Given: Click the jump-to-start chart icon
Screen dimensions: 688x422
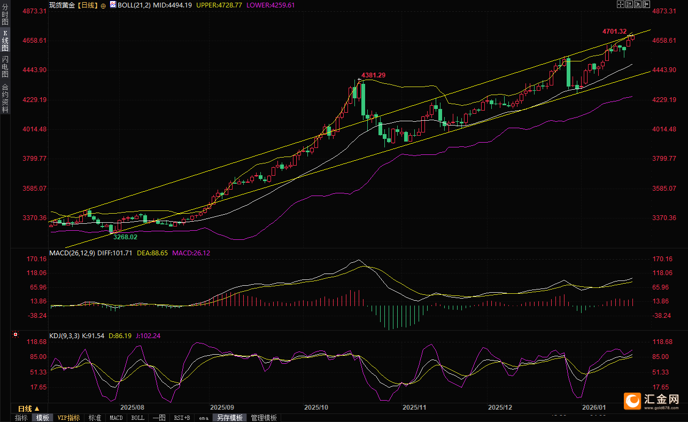Looking at the screenshot, I should (x=629, y=5).
